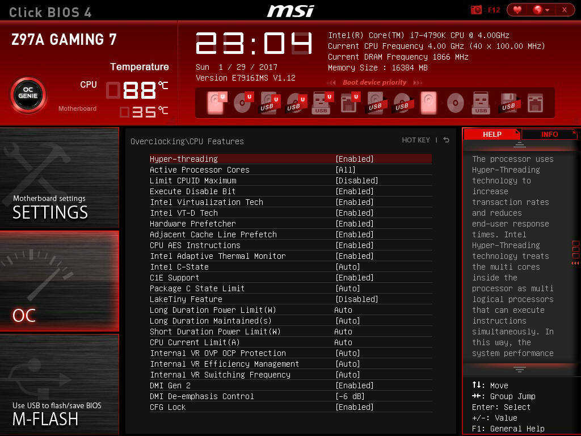
Task: Open the M-FLASH section
Action: coord(59,384)
